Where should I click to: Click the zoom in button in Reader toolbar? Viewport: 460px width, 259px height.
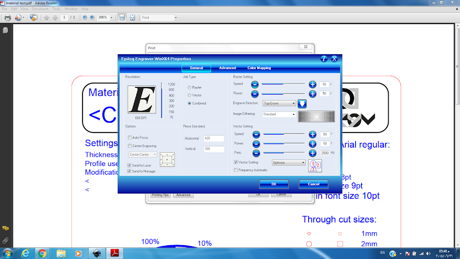tap(92, 18)
